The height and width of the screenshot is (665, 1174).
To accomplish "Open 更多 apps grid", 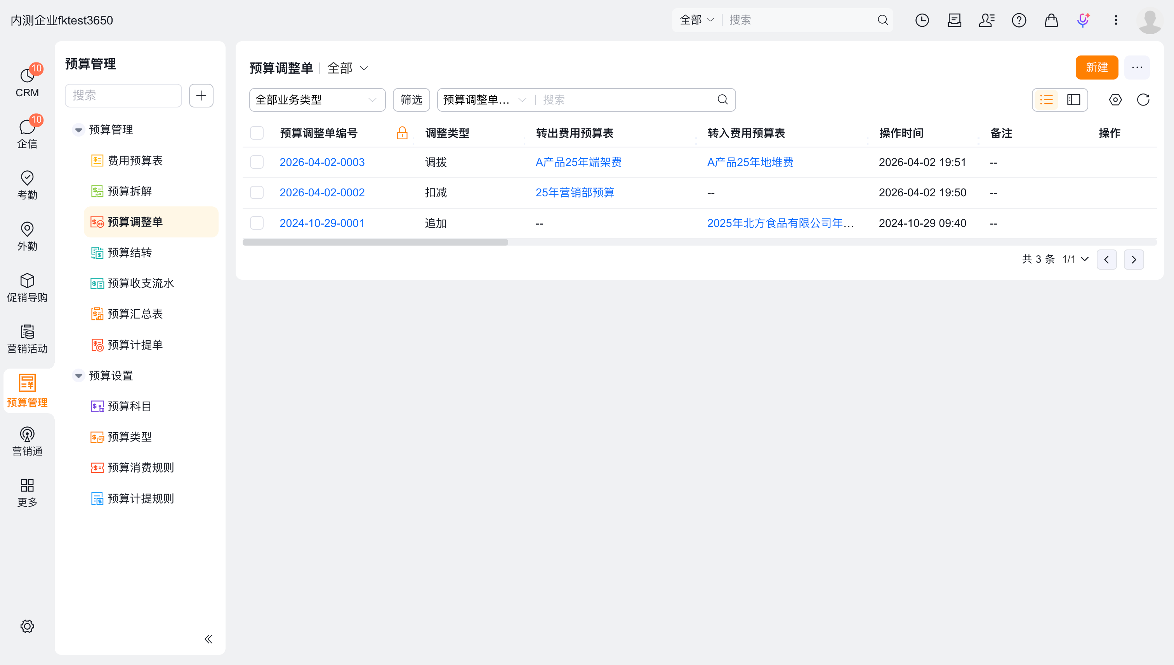I will tap(27, 492).
